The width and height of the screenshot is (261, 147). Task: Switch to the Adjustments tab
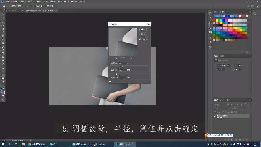pos(222,56)
